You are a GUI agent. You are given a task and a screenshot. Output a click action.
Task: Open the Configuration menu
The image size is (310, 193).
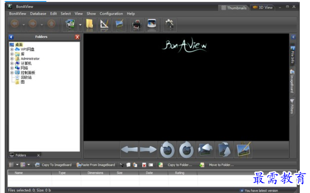click(111, 14)
